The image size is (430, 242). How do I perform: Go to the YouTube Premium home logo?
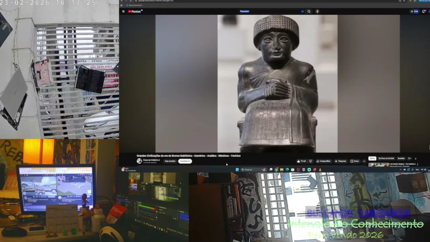[x=135, y=11]
